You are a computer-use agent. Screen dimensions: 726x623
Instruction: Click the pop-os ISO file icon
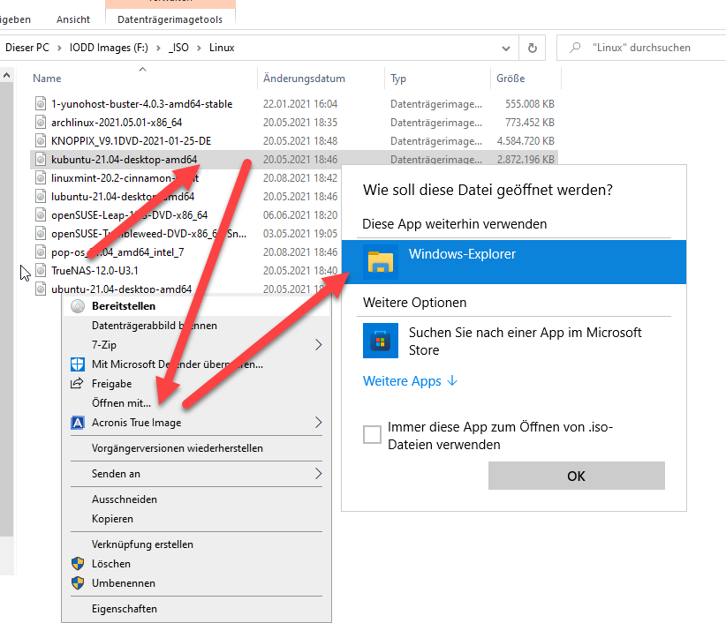(41, 252)
